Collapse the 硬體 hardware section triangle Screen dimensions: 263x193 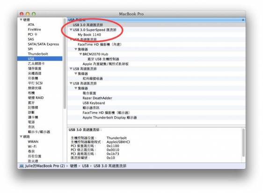[x=21, y=20]
